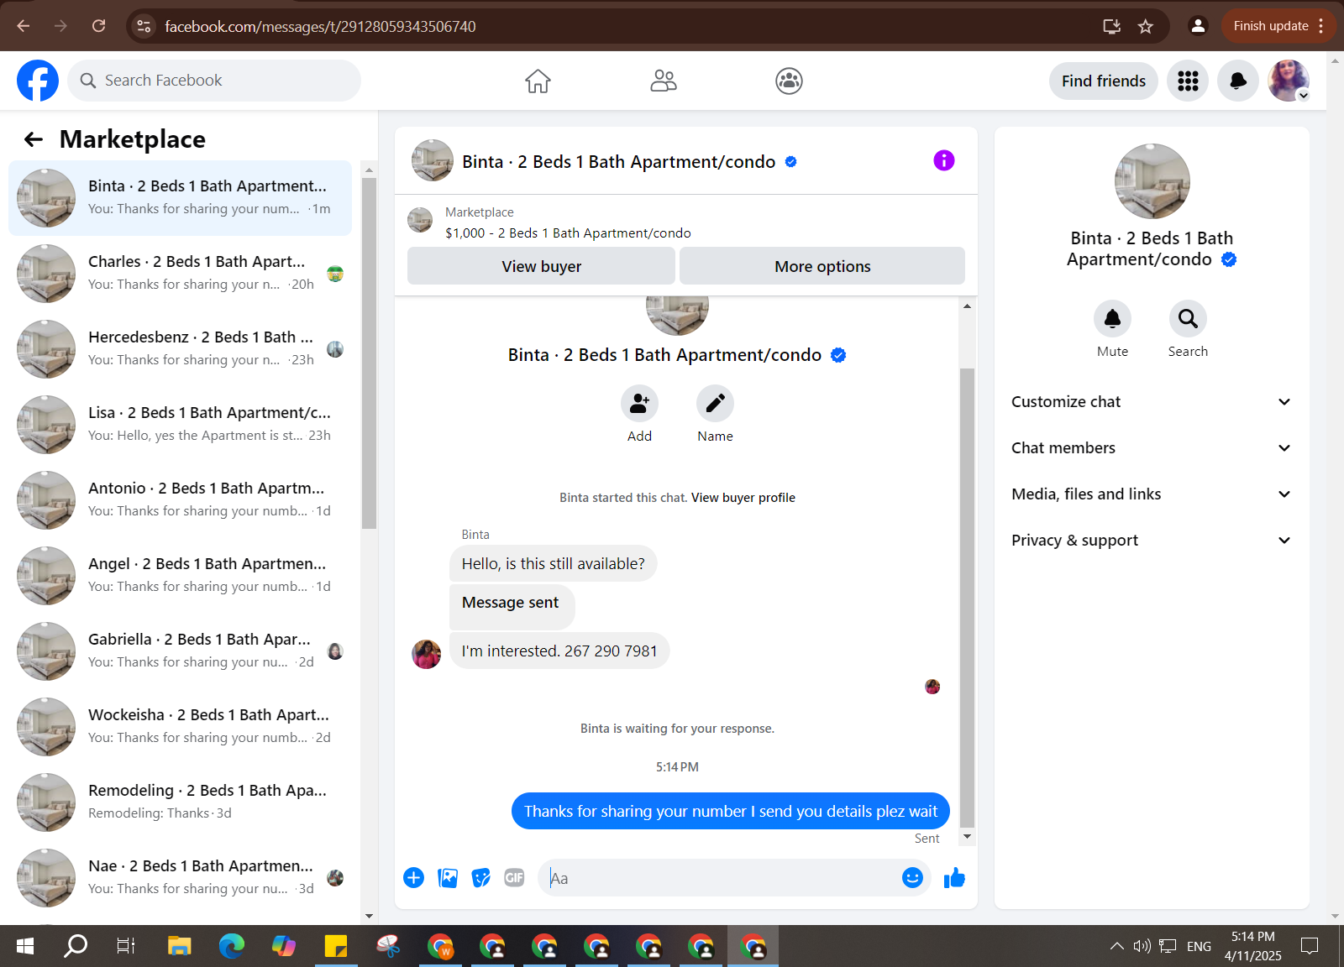Image resolution: width=1344 pixels, height=967 pixels.
Task: Open Binta apartment conversation
Action: pos(180,198)
